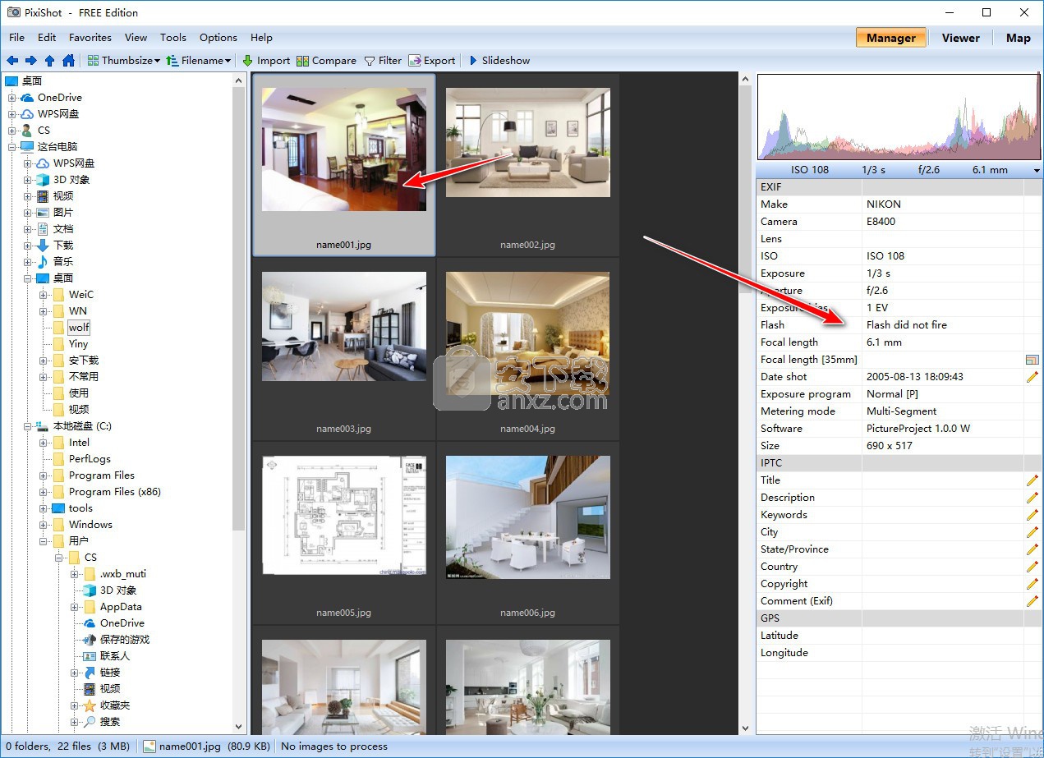Click the Import toolbar button
Viewport: 1044px width, 758px height.
pos(266,61)
